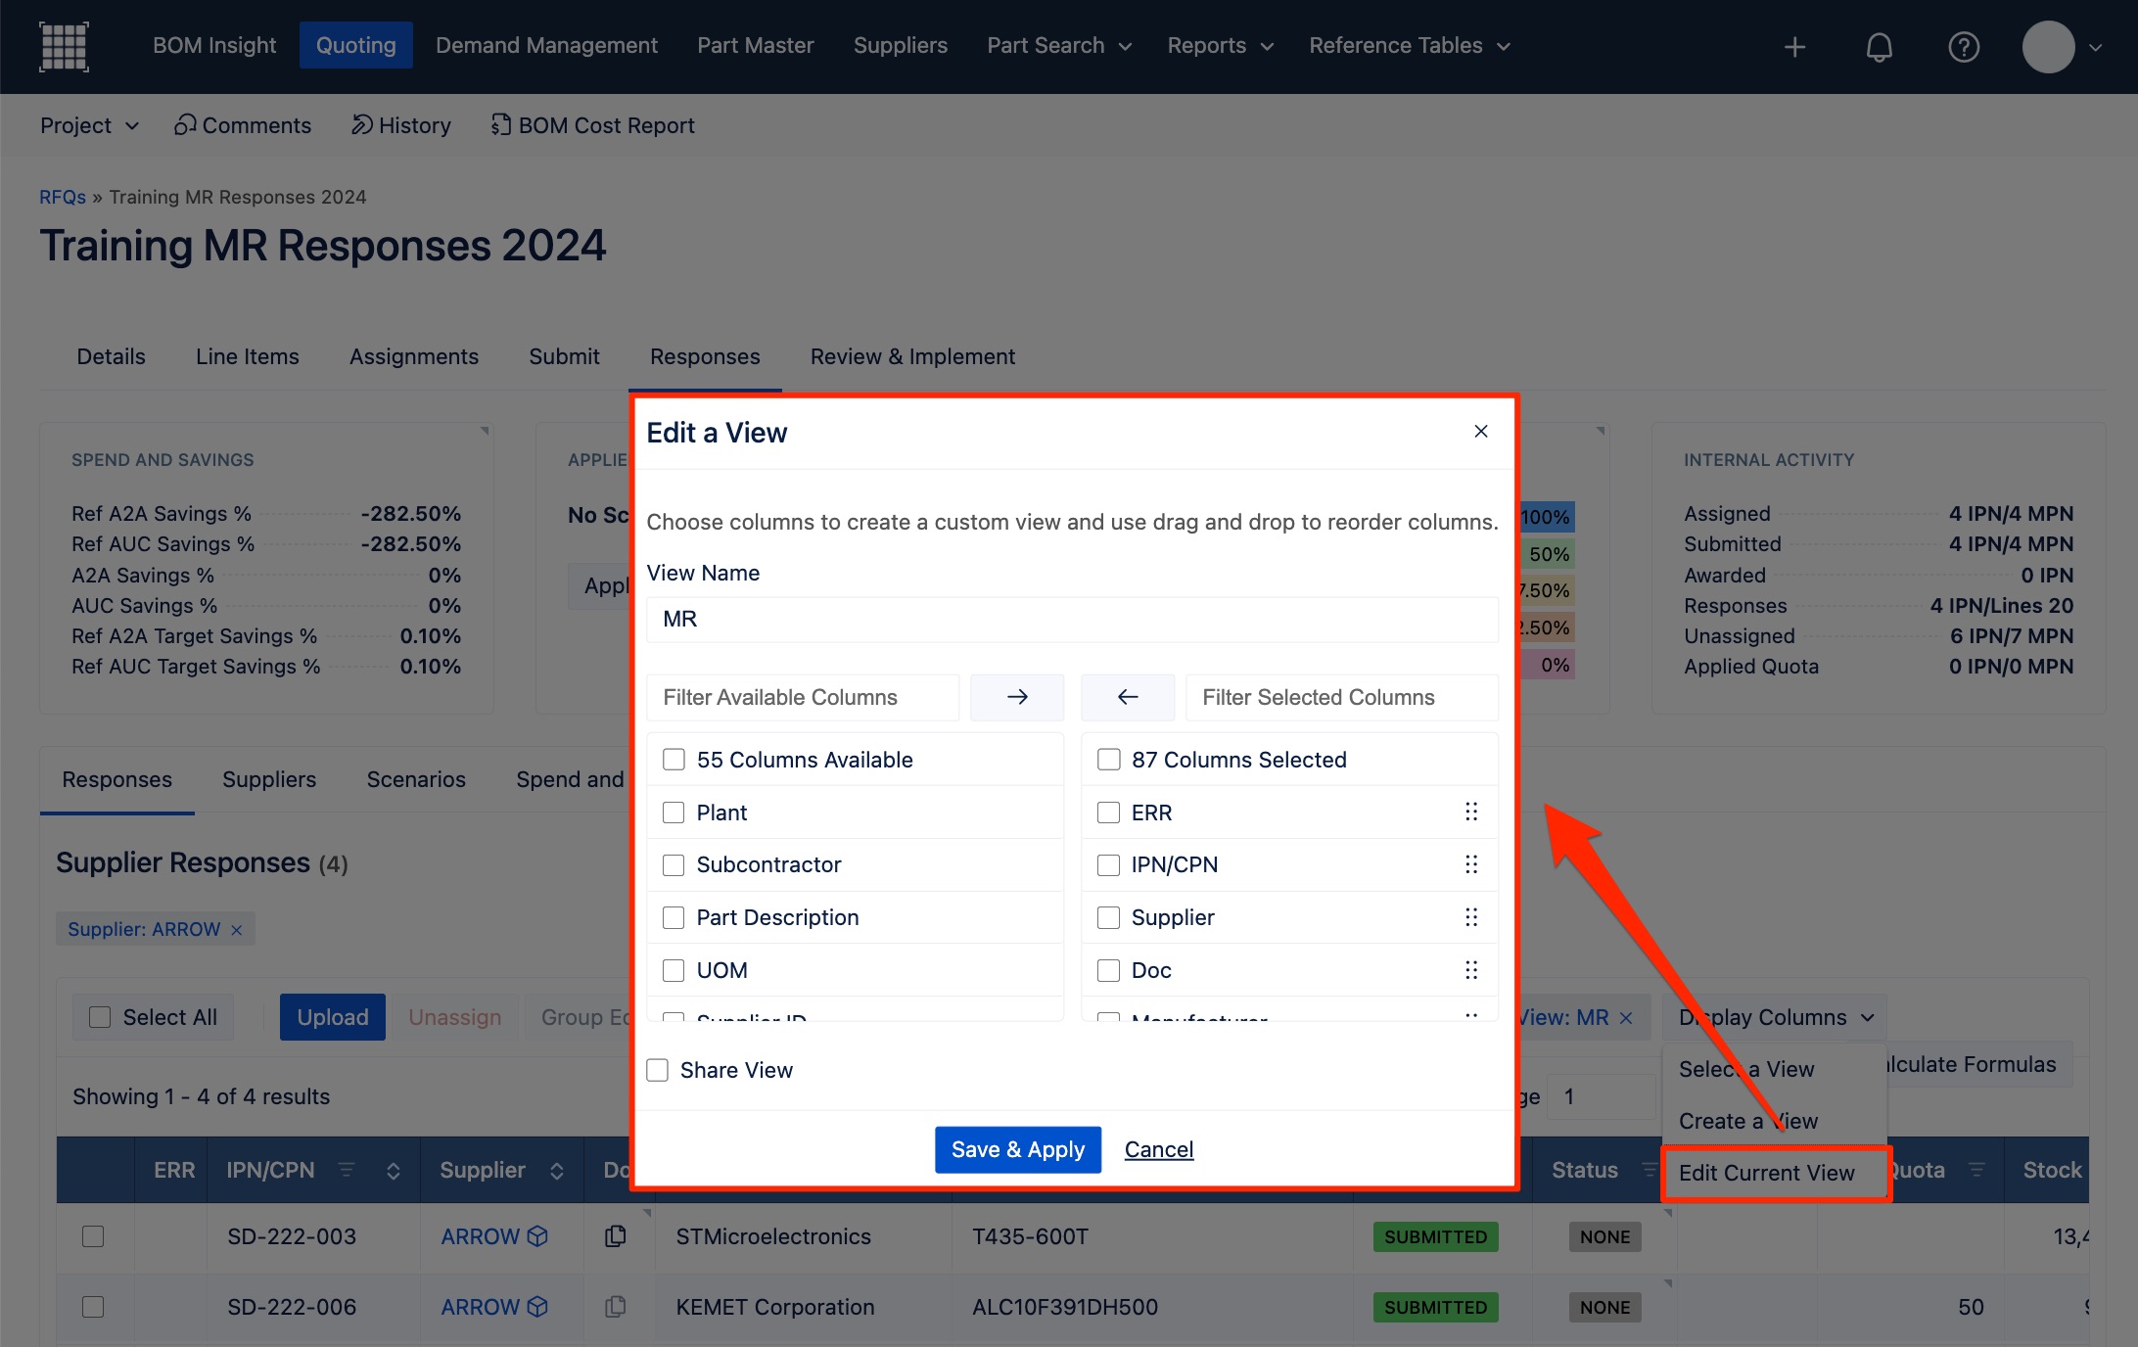Open the help question mark icon
The height and width of the screenshot is (1347, 2138).
click(x=1963, y=46)
